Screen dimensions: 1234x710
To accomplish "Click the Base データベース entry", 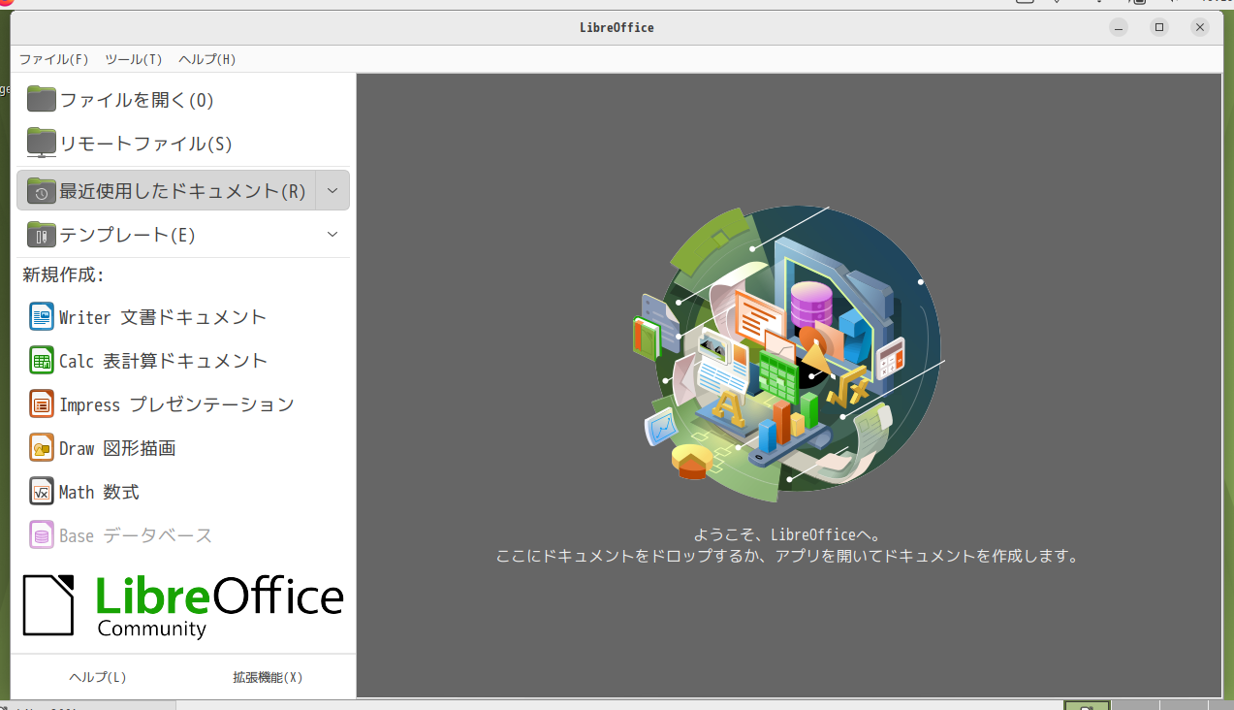I will click(136, 535).
